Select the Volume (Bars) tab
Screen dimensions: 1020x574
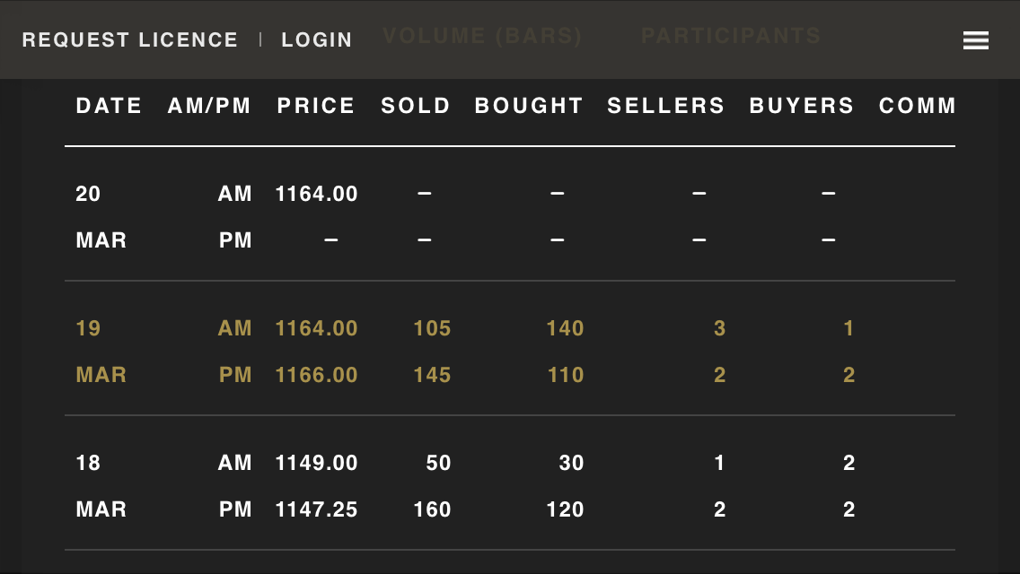click(482, 35)
